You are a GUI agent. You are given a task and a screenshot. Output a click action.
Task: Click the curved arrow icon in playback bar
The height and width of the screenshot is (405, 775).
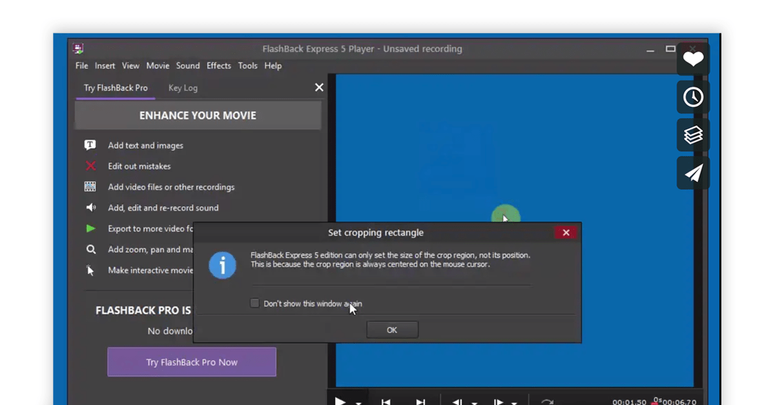547,401
